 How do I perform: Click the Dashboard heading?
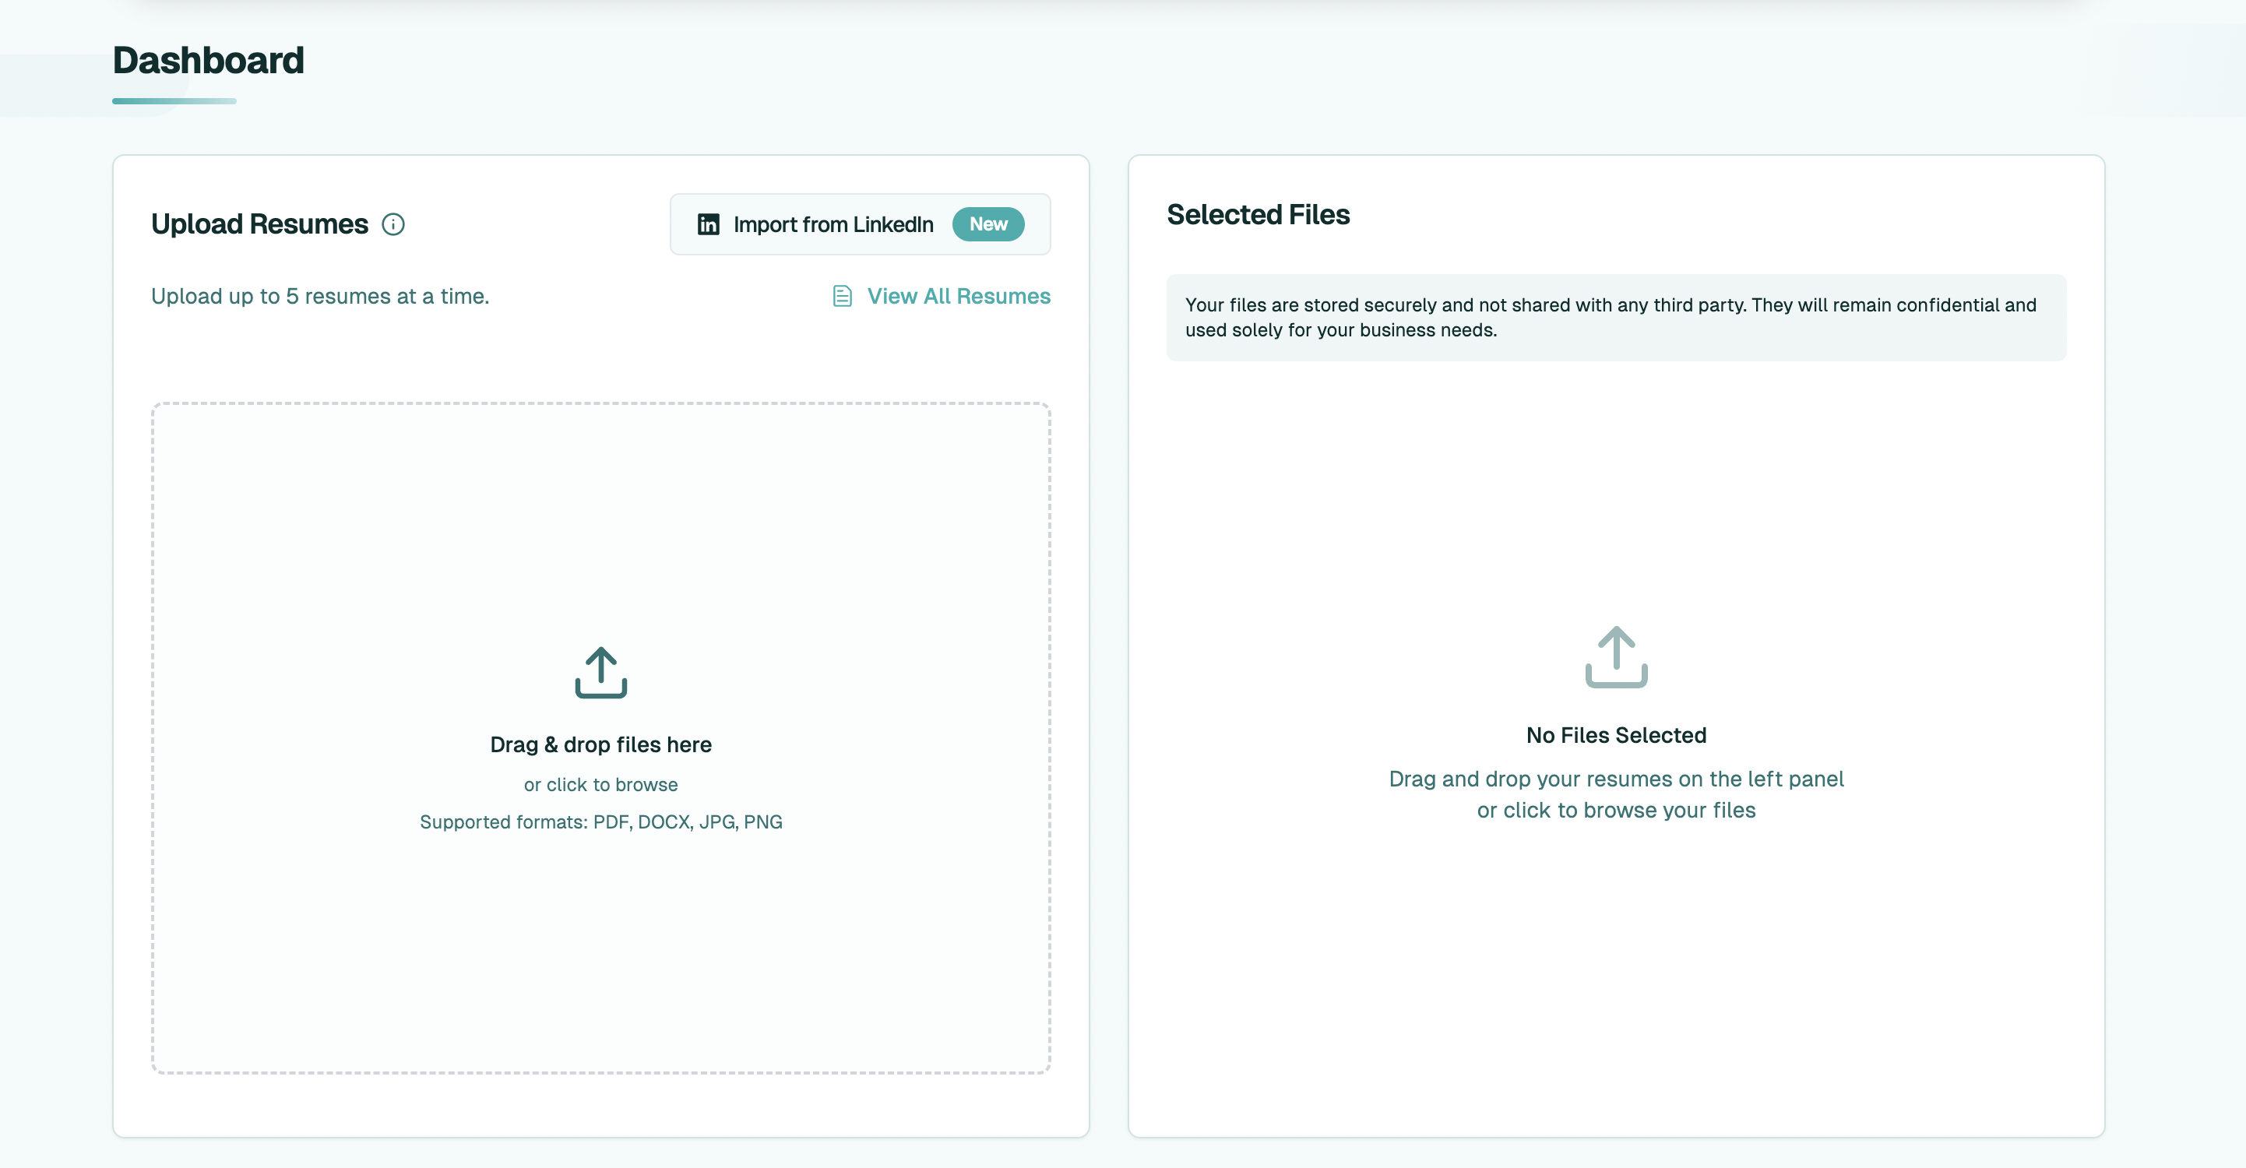(x=209, y=60)
